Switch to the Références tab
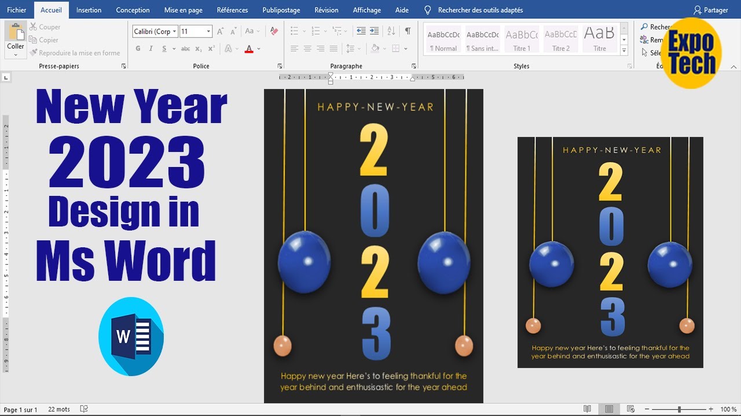Screen dimensions: 741x416 (x=232, y=10)
